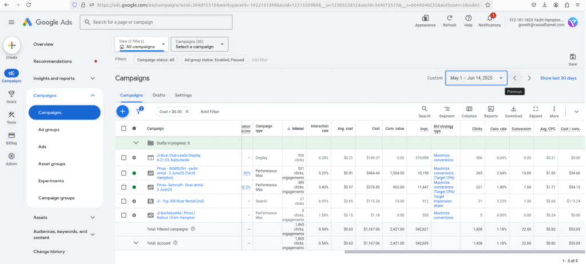The width and height of the screenshot is (586, 264).
Task: Open the date range dropdown May 1 – Jun 14
Action: tap(476, 78)
